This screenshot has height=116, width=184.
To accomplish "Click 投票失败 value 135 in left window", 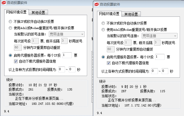I will (70, 89).
